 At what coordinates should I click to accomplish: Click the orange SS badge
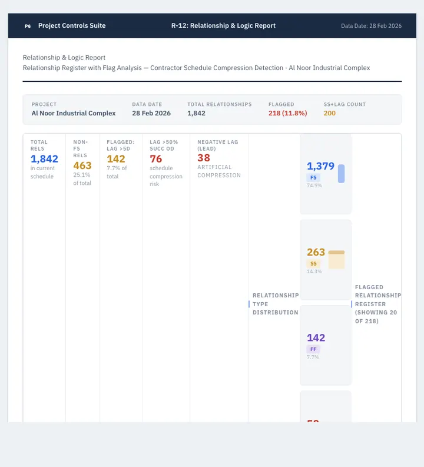point(313,264)
